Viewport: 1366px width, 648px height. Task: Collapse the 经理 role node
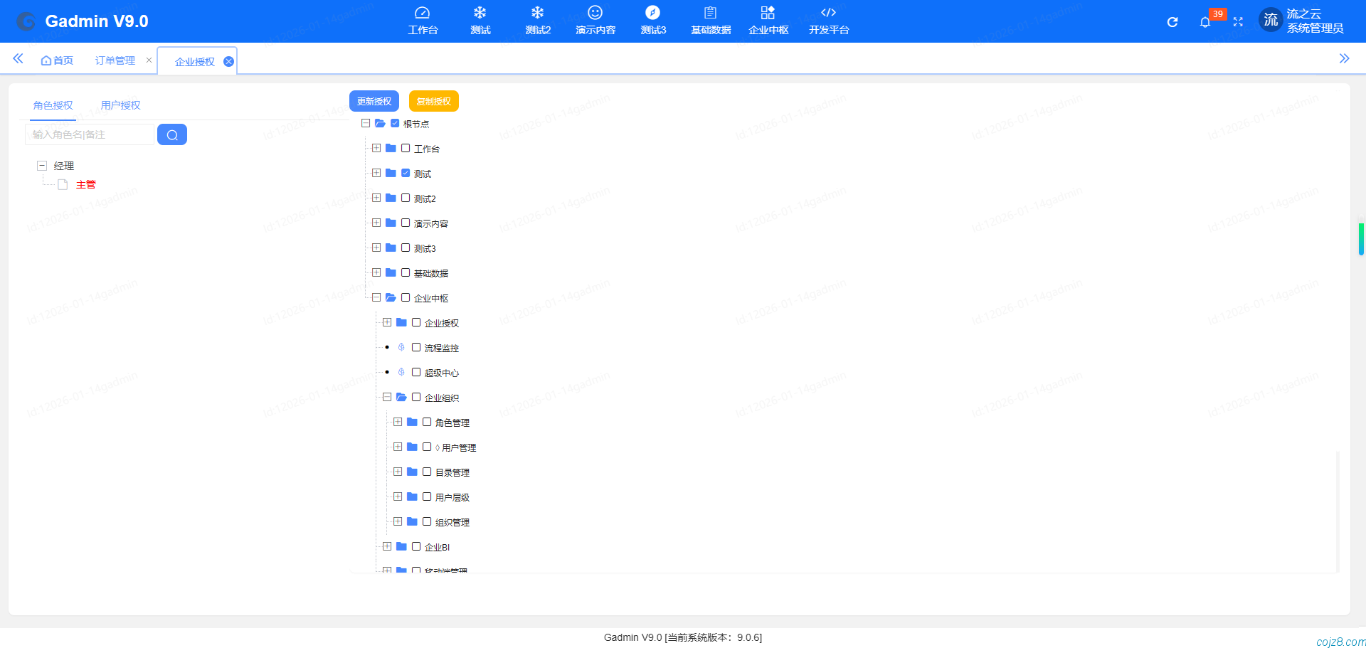coord(42,166)
